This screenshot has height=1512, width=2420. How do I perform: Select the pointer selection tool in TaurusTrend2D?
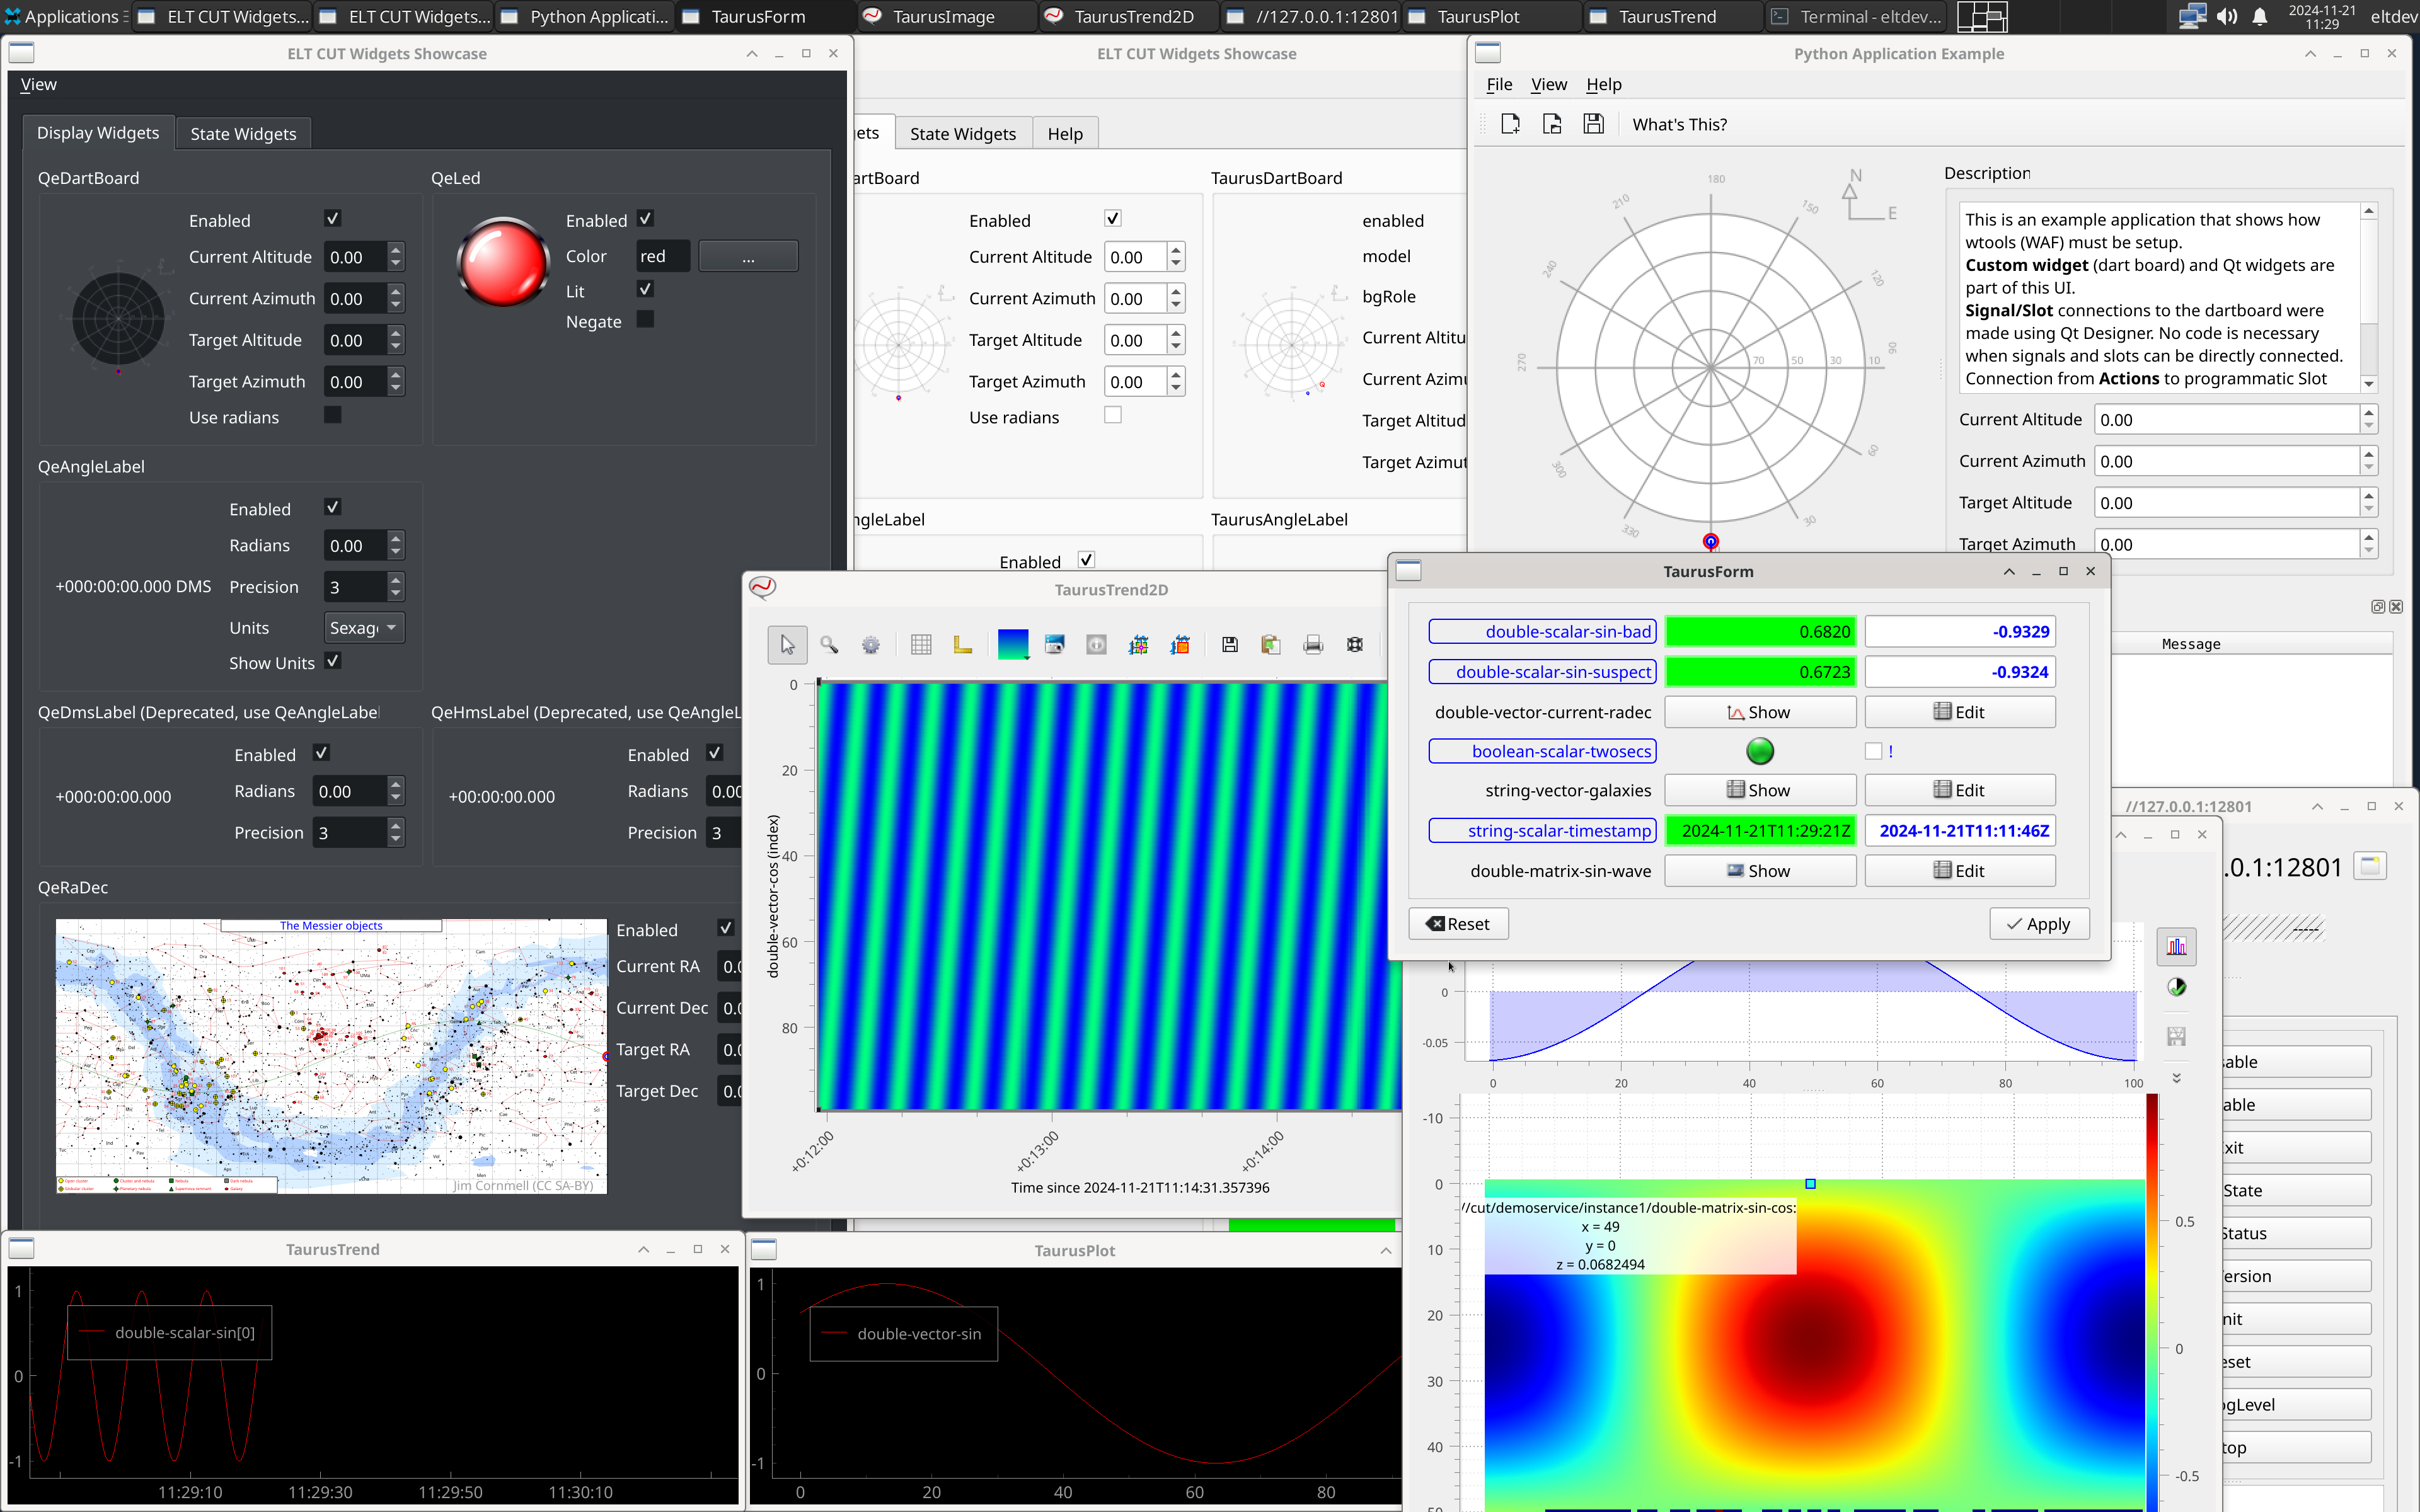coord(787,645)
